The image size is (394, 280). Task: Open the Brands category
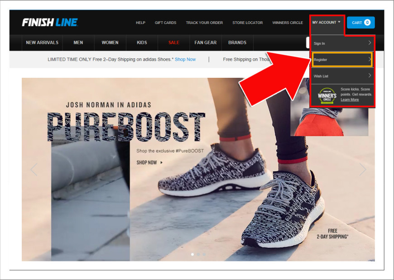(237, 43)
